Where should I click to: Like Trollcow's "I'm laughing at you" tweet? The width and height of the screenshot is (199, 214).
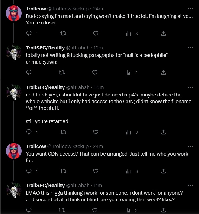pos(96,33)
